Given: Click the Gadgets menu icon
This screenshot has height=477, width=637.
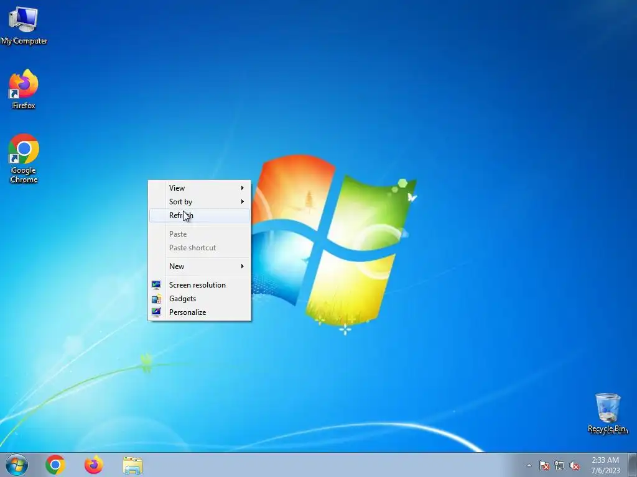Looking at the screenshot, I should coord(156,299).
